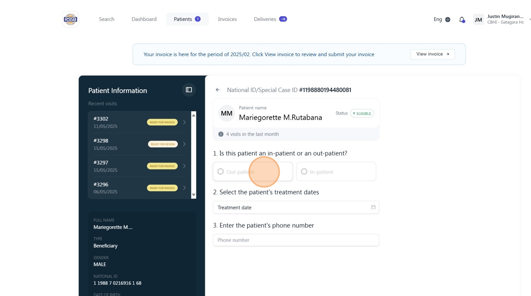
Task: Click the Recent visits label
Action: click(x=103, y=103)
